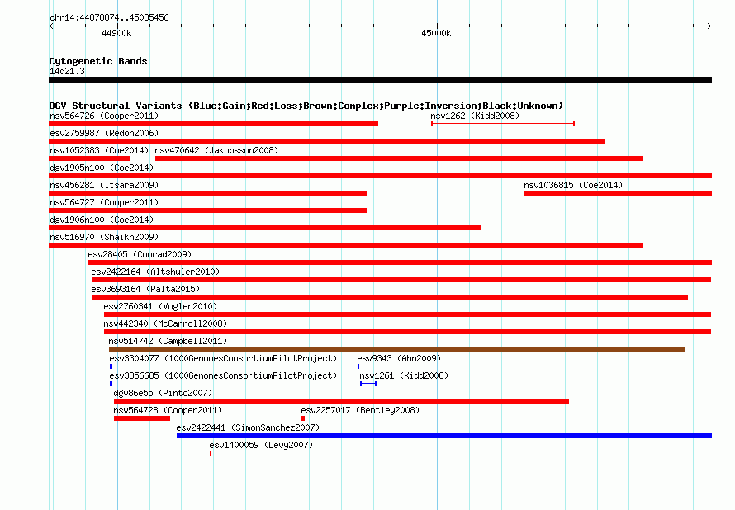Select the esv2760341 (Vogler2010) label
The width and height of the screenshot is (735, 510).
tap(160, 306)
